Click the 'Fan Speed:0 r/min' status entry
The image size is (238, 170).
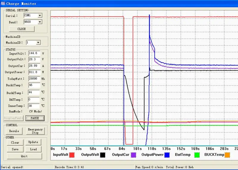tap(149, 167)
